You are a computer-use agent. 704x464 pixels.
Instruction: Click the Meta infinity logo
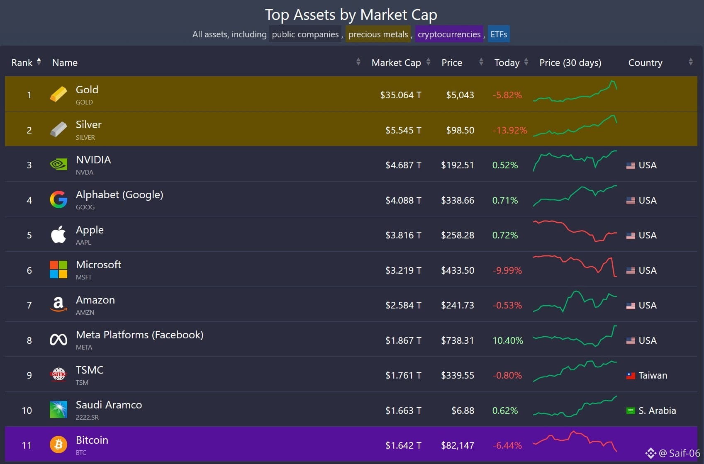[58, 340]
